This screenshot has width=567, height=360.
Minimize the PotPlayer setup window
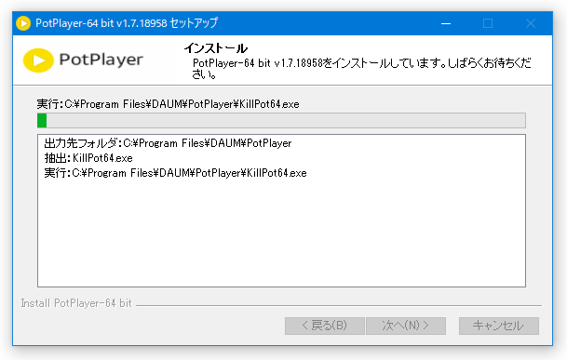(446, 23)
